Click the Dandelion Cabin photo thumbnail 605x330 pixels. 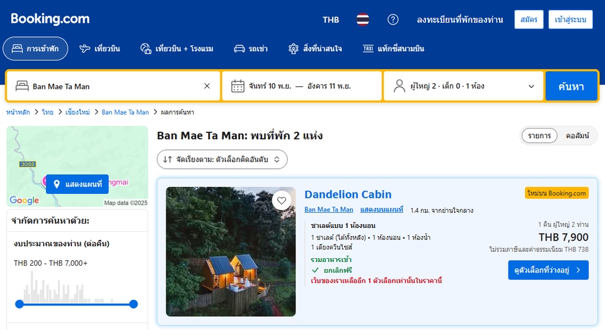tap(231, 252)
